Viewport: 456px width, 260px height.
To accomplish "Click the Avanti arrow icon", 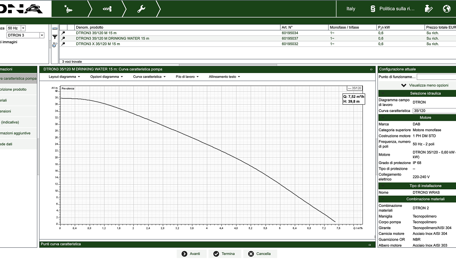I will (184, 254).
